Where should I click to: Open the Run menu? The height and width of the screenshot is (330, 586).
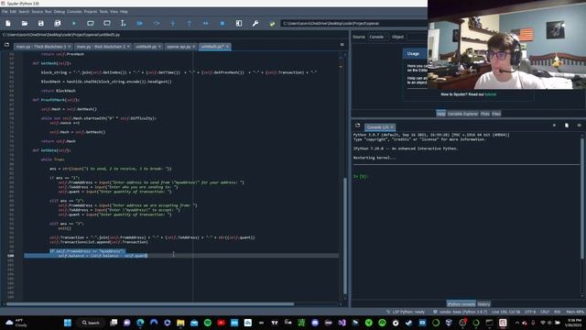point(49,12)
